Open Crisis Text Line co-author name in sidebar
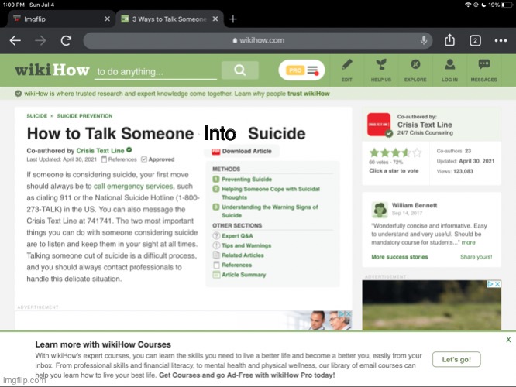Screen dimensions: 516x387 425,125
